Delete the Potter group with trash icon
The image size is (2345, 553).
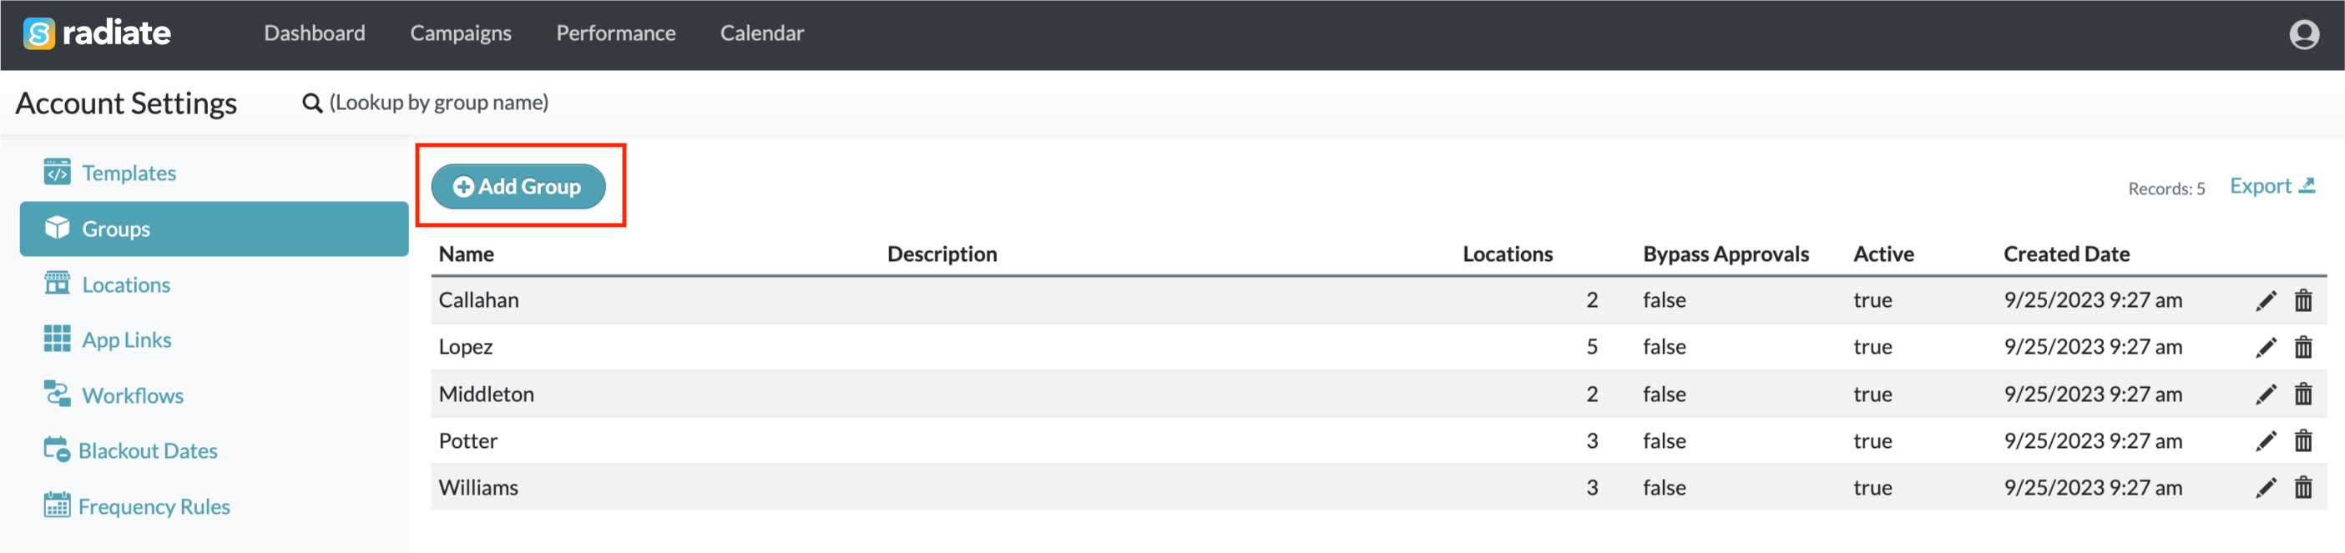coord(2303,441)
